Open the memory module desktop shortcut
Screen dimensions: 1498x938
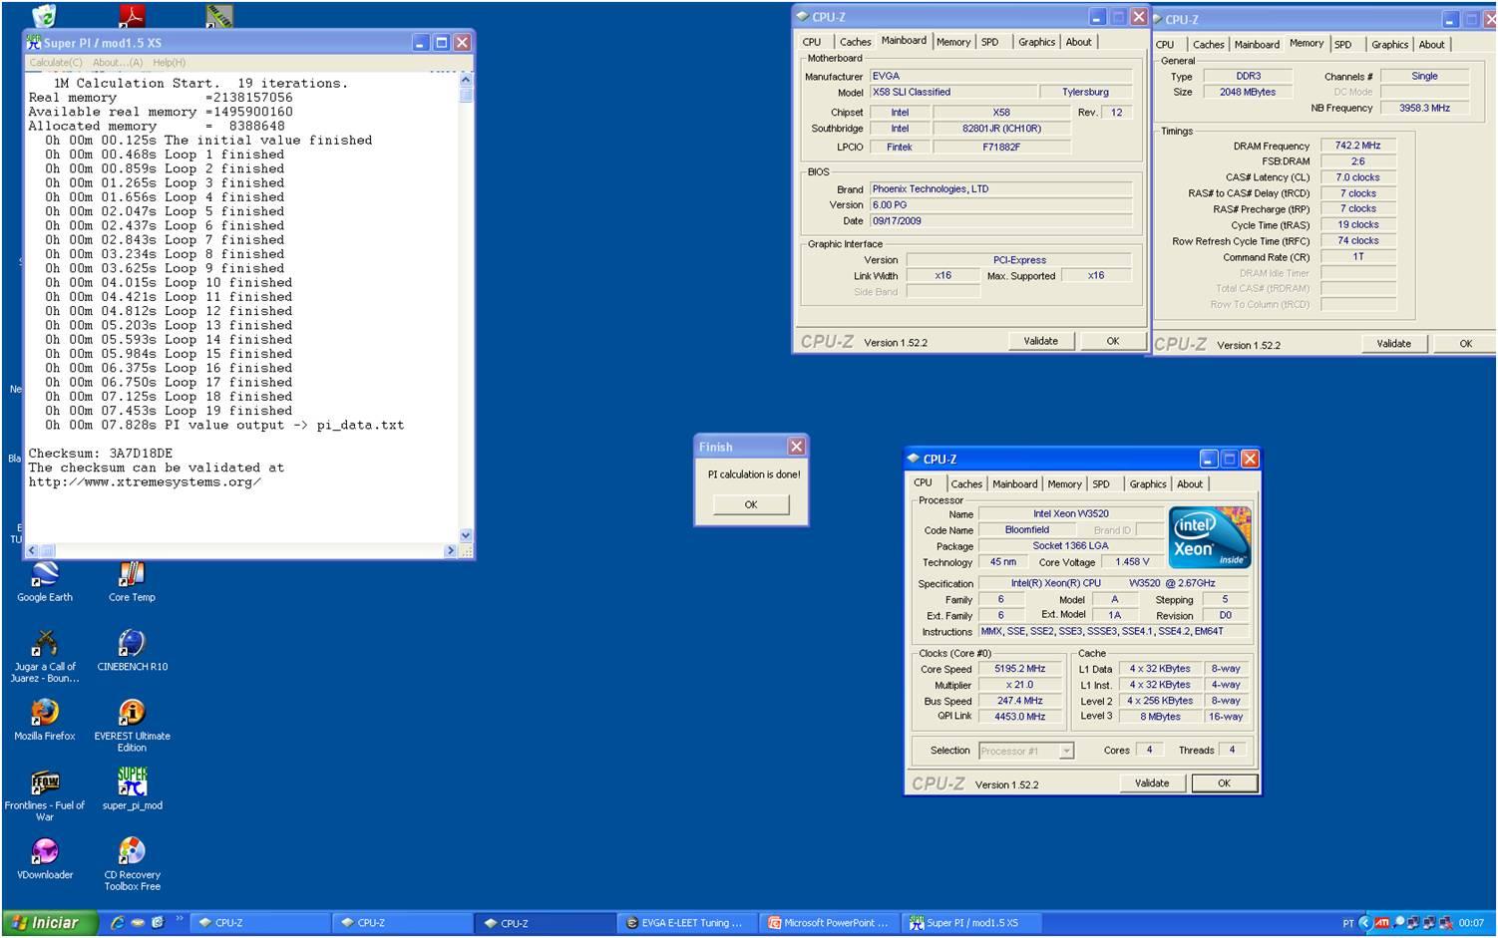click(219, 15)
